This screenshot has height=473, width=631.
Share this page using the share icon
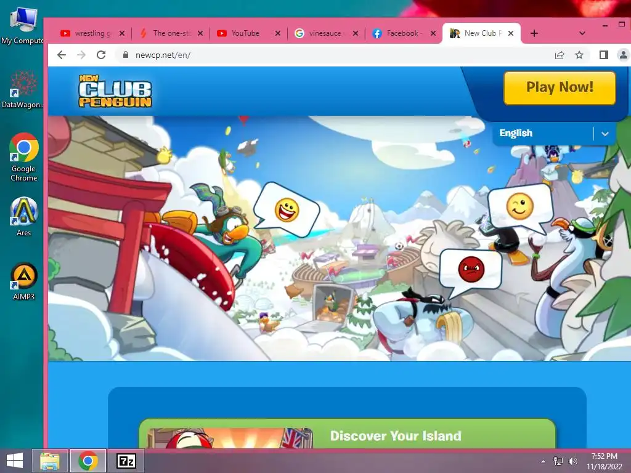click(x=560, y=55)
